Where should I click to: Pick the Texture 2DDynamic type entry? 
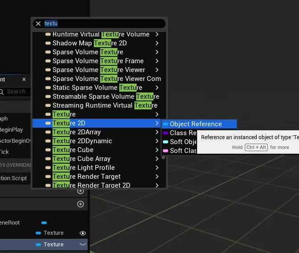click(82, 141)
